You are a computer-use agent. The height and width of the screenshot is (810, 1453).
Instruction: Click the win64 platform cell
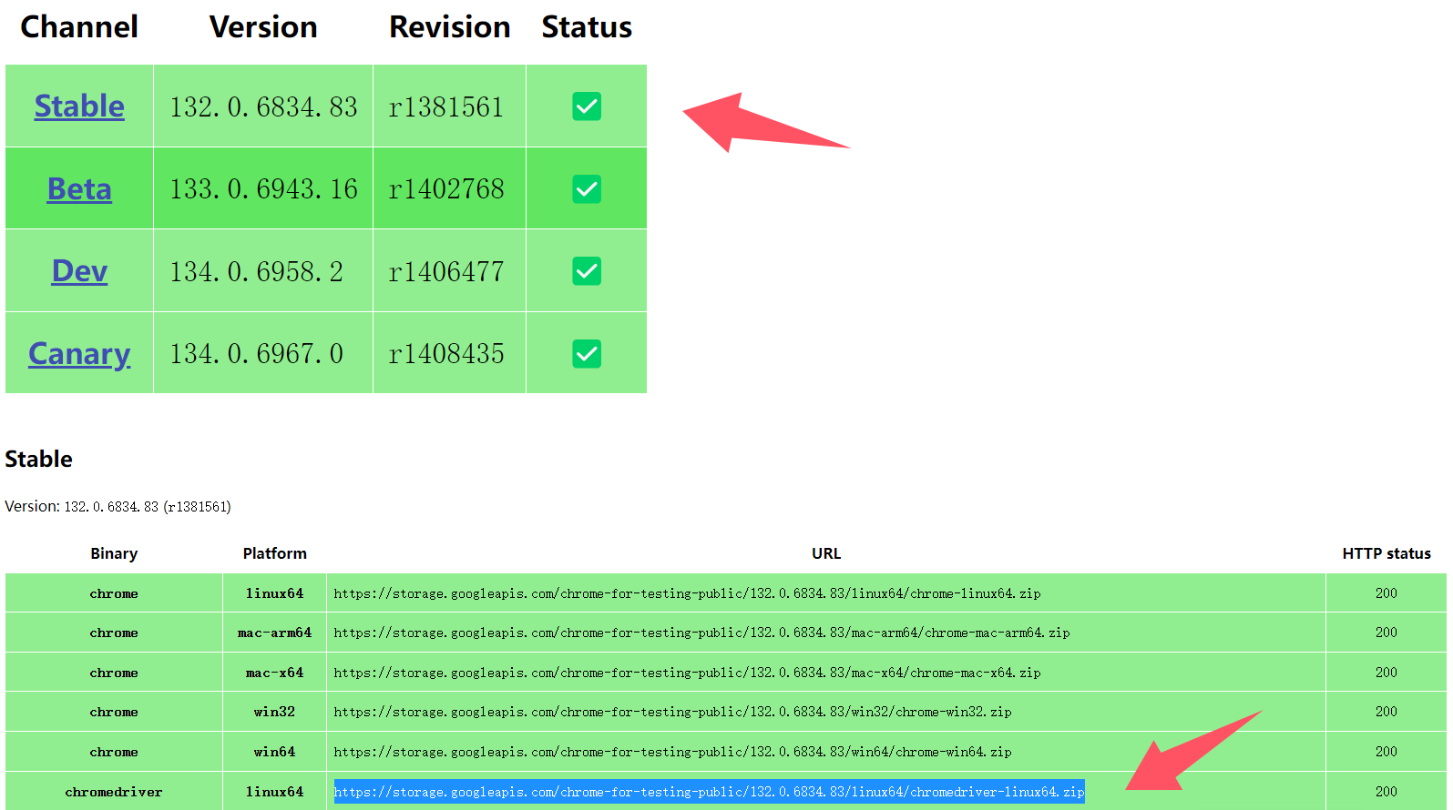(274, 752)
